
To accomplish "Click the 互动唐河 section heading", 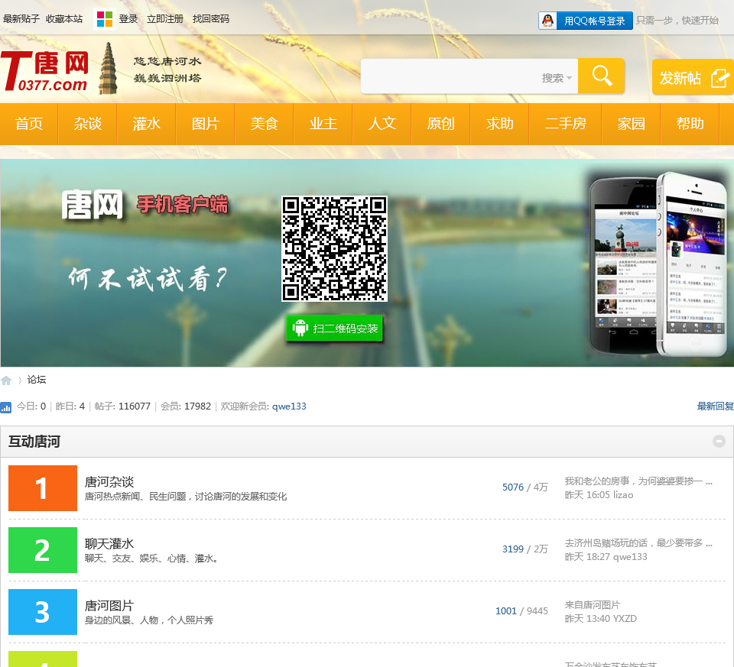I will pos(34,442).
